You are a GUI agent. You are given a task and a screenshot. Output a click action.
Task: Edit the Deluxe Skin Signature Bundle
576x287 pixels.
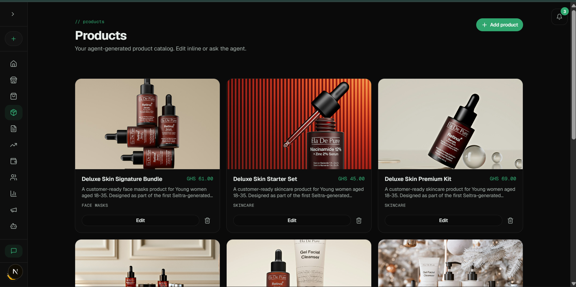coord(140,220)
